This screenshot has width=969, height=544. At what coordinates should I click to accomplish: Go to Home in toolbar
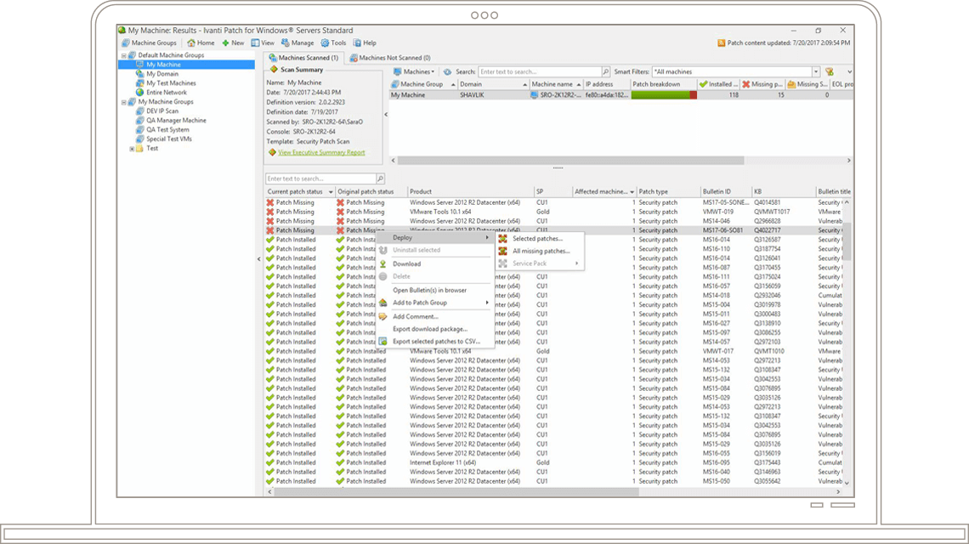201,43
